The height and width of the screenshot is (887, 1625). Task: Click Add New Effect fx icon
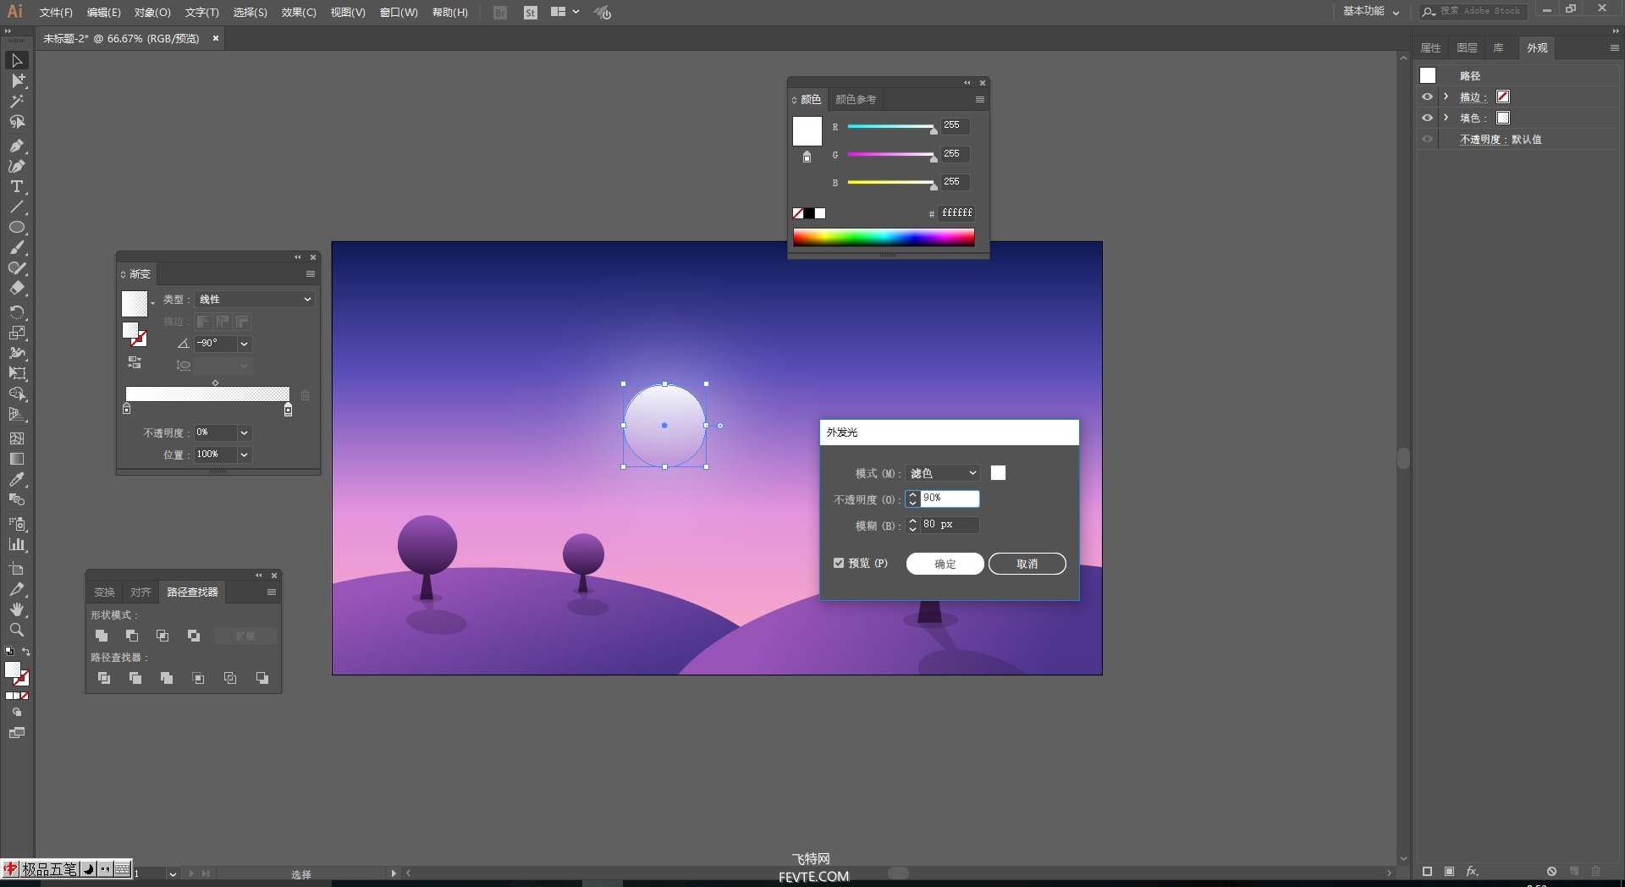click(x=1473, y=871)
